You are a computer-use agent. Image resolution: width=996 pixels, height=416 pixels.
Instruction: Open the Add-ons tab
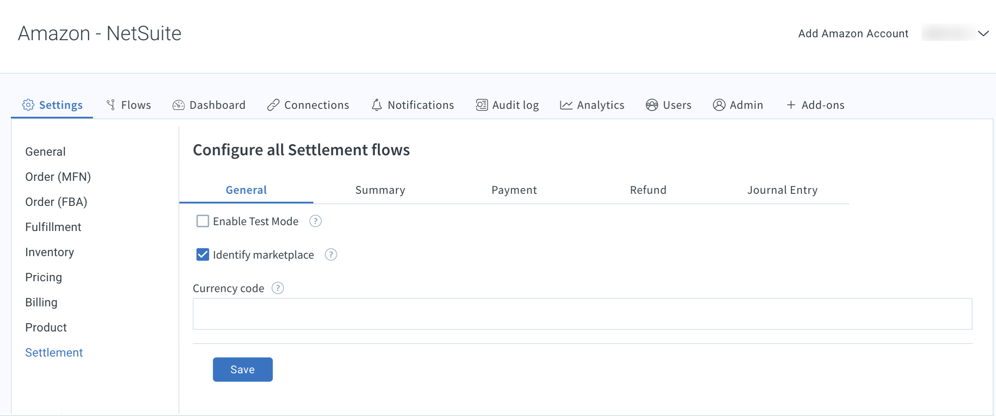point(815,105)
